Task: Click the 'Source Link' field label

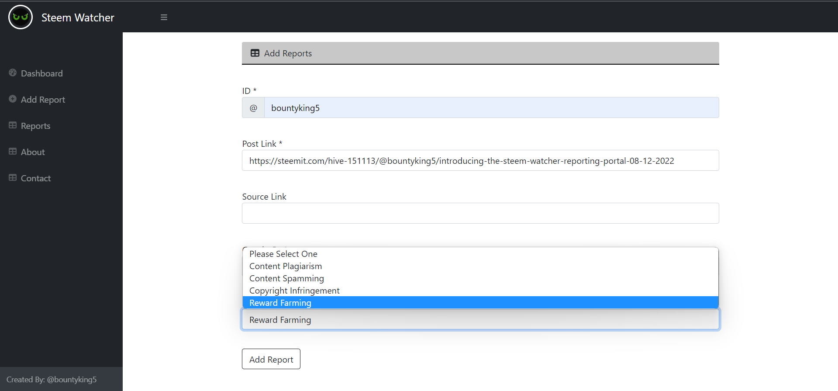Action: coord(264,197)
